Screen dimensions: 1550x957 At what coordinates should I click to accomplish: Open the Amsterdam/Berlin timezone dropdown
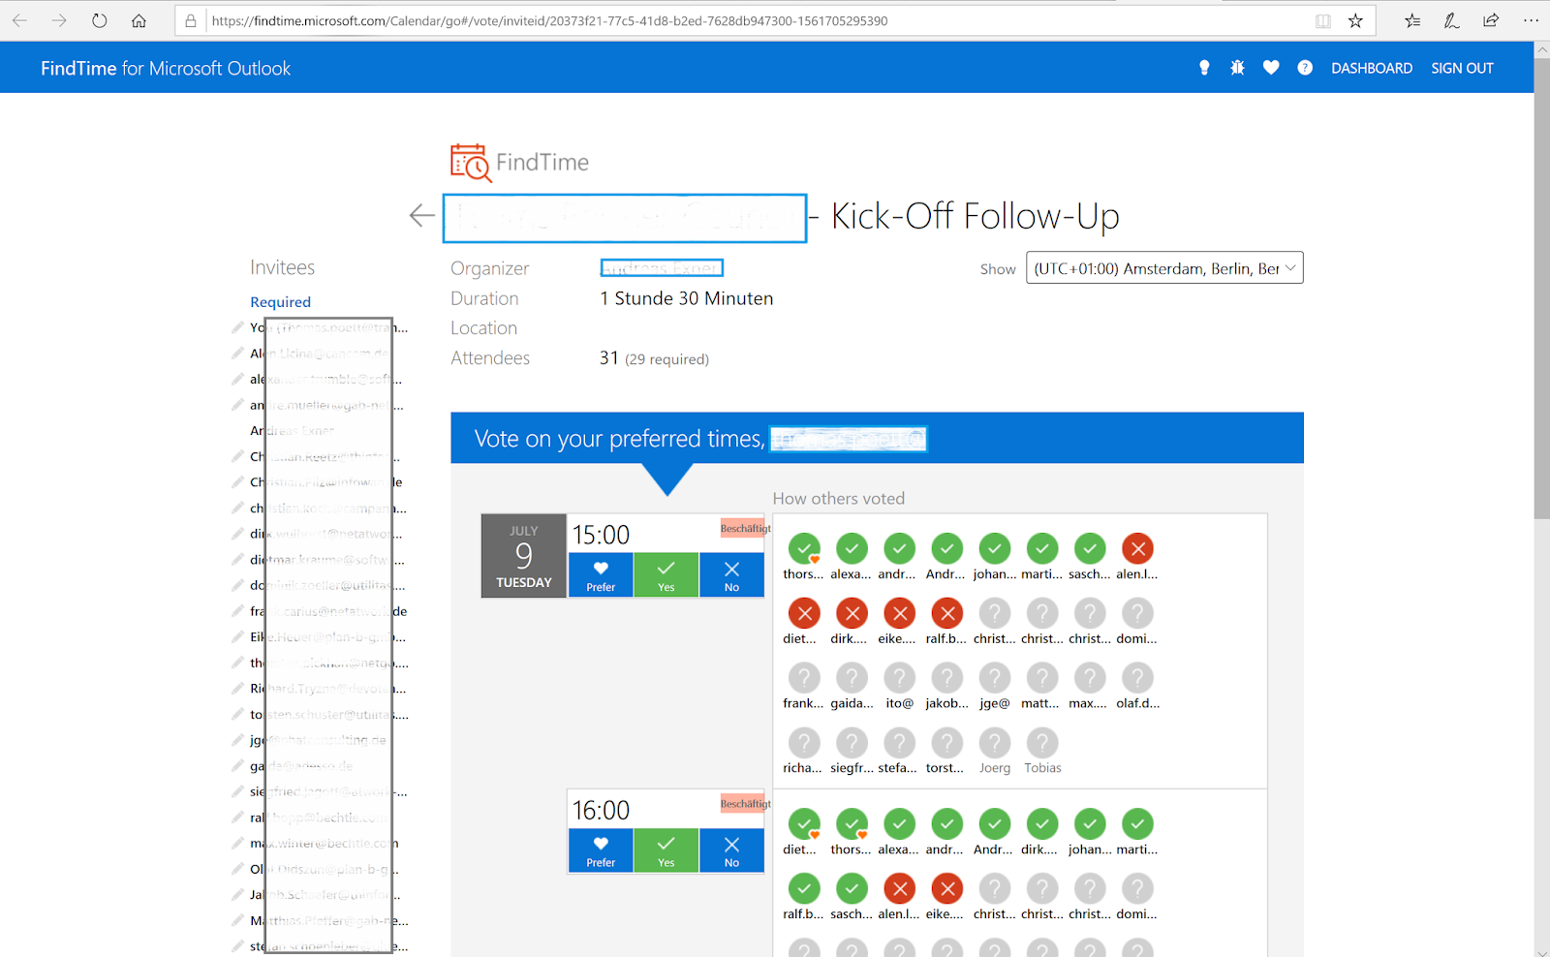(x=1163, y=267)
